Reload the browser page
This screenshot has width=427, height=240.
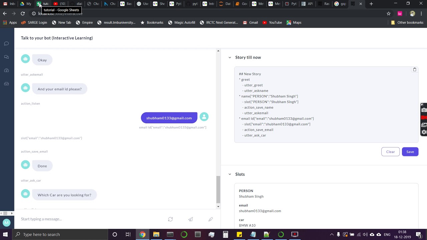pyautogui.click(x=23, y=13)
